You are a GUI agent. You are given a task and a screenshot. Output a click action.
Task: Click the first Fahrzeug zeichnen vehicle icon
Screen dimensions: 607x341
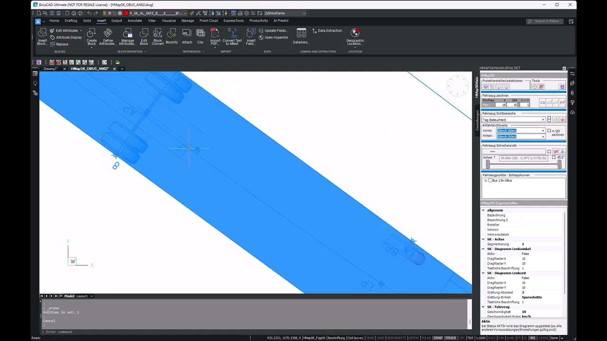tap(543, 102)
